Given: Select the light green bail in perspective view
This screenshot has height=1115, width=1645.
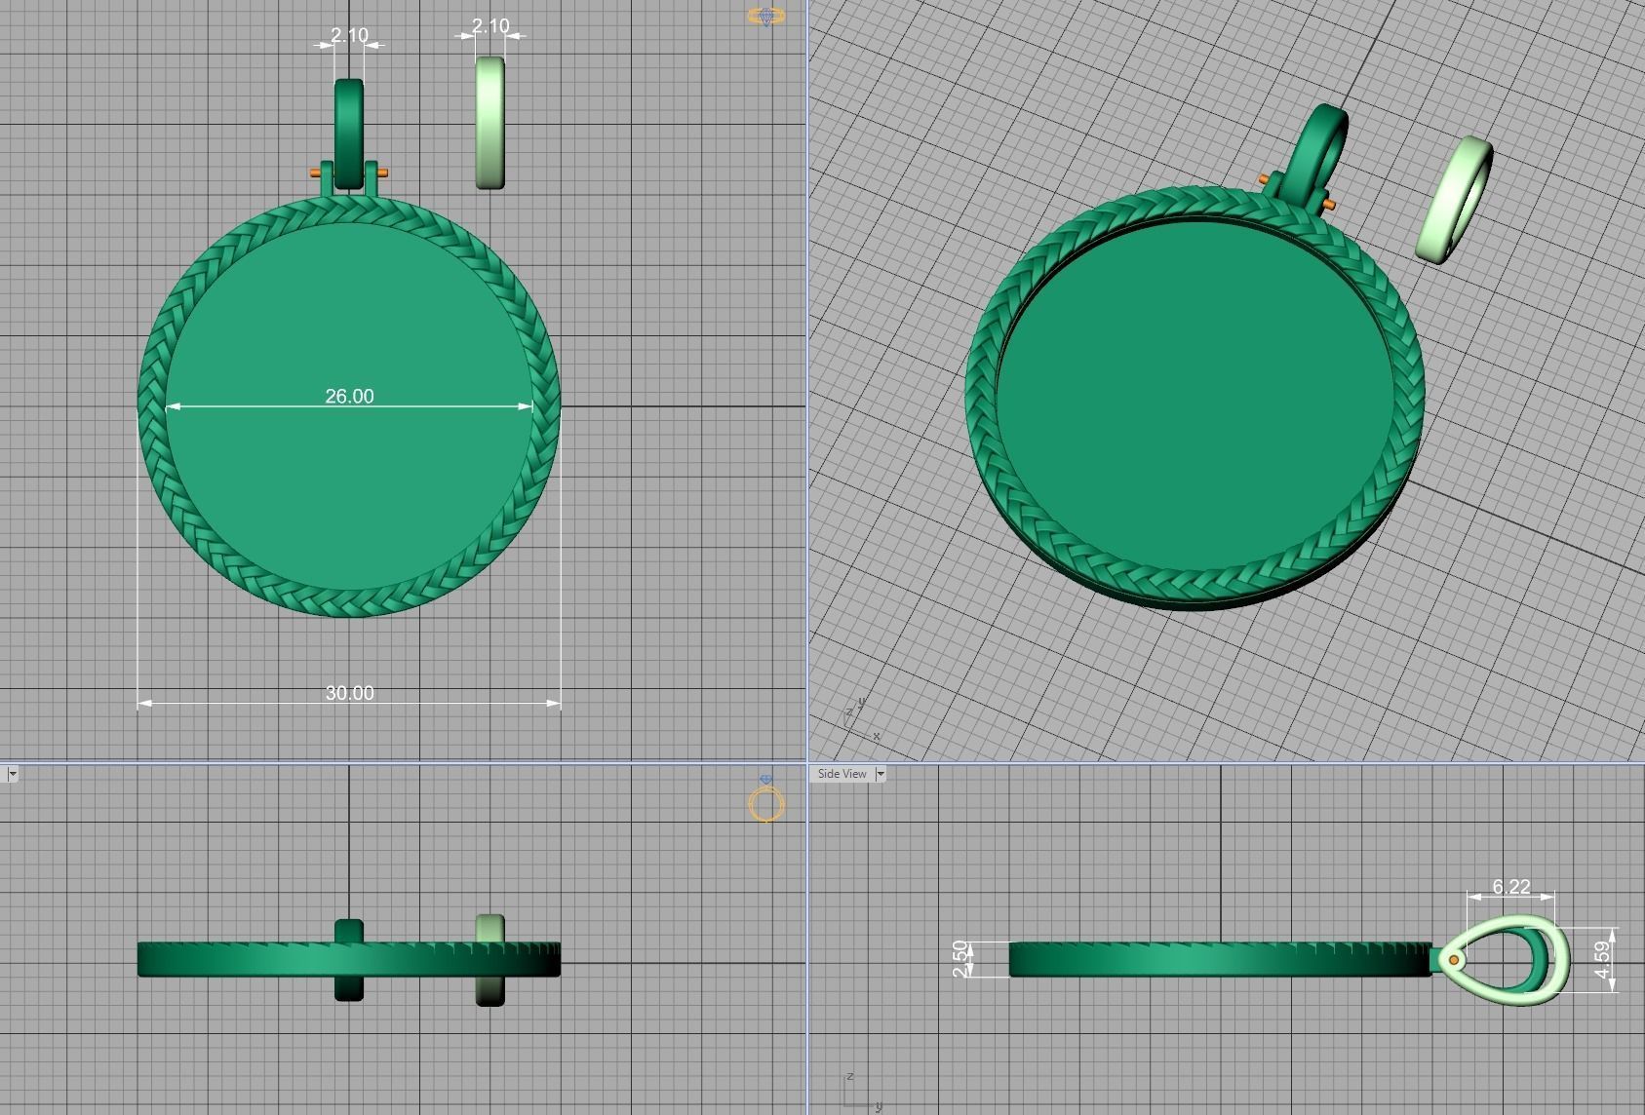Looking at the screenshot, I should coord(1454,200).
